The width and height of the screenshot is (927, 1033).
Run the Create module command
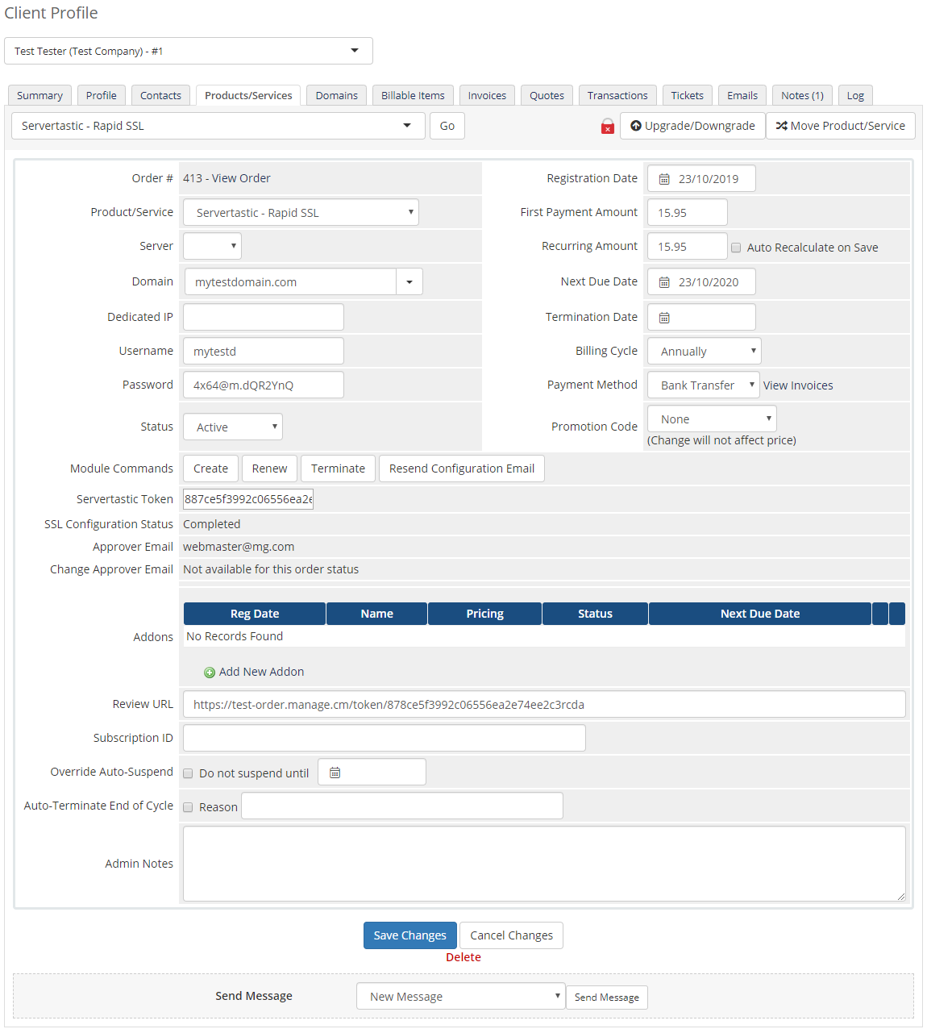point(210,469)
